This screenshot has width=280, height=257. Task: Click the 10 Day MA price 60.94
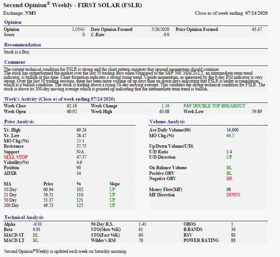click(48, 190)
